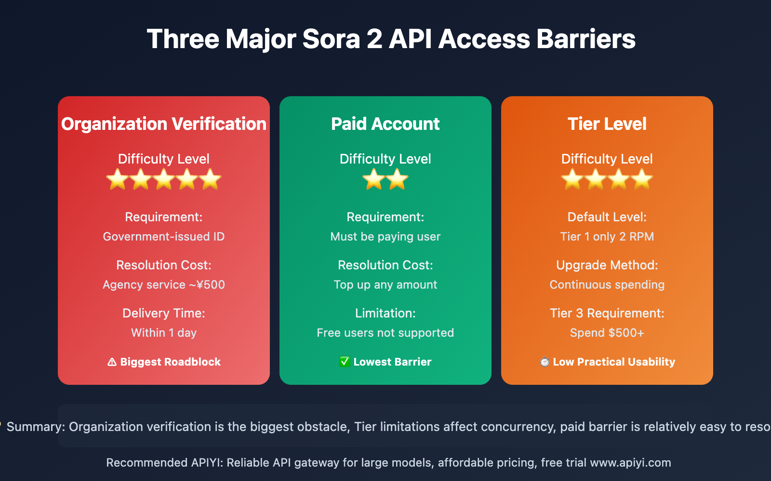Click the green checkmark beside Lowest Barrier
The height and width of the screenshot is (481, 771).
(345, 362)
